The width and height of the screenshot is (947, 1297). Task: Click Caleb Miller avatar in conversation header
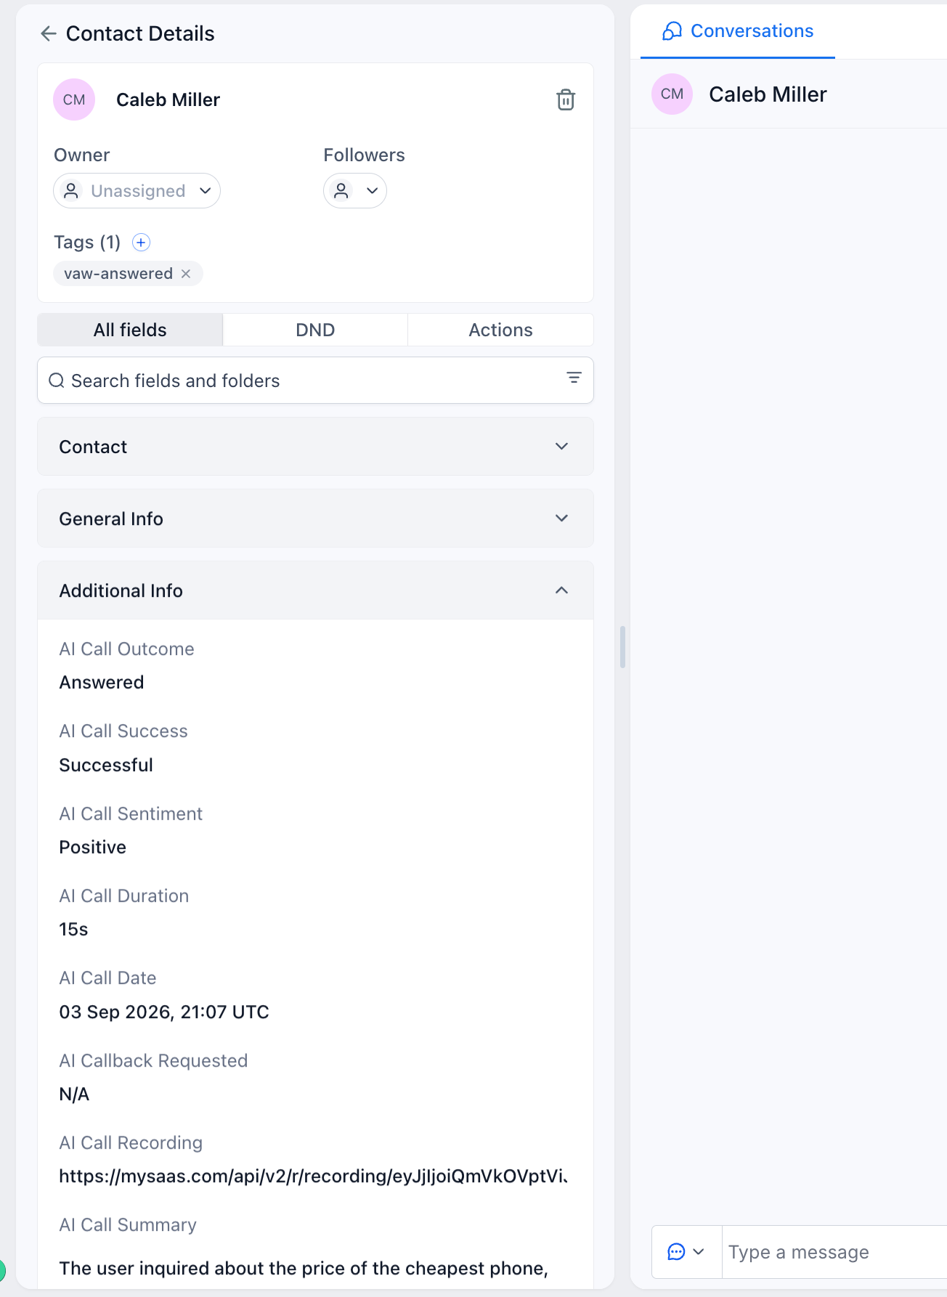pos(672,94)
